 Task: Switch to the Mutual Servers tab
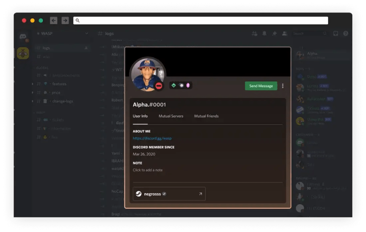coord(171,116)
